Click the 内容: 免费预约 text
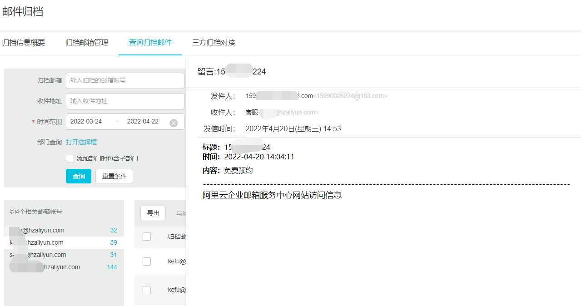The image size is (581, 306). [228, 171]
